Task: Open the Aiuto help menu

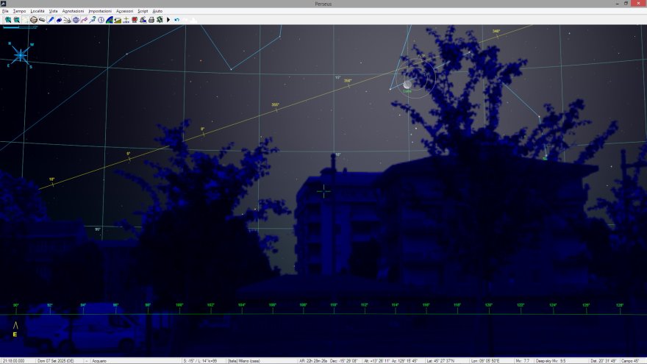Action: pos(157,12)
